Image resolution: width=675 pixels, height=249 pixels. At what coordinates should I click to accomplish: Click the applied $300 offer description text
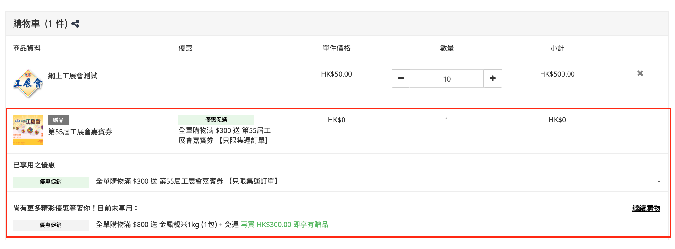[188, 181]
